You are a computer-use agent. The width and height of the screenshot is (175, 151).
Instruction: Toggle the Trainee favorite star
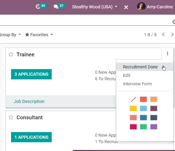click(11, 54)
